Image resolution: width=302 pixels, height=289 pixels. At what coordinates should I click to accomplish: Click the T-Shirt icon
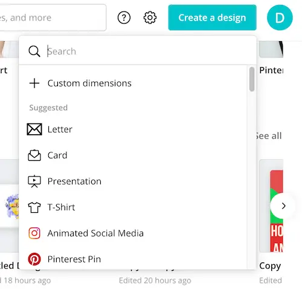(x=34, y=207)
